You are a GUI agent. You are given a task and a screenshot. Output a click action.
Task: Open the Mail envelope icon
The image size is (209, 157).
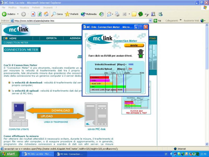coord(109,14)
